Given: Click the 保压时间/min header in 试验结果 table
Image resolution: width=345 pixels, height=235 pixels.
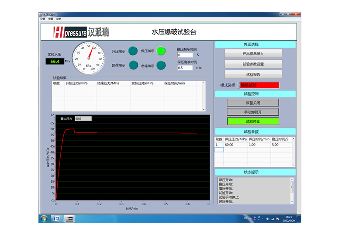Looking at the screenshot, I should (175, 83).
